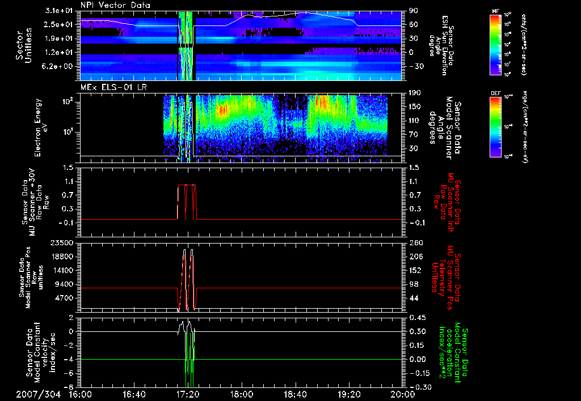581x401 pixels.
Task: Click the red hot spot in the electron spectrogram
Action: click(222, 110)
